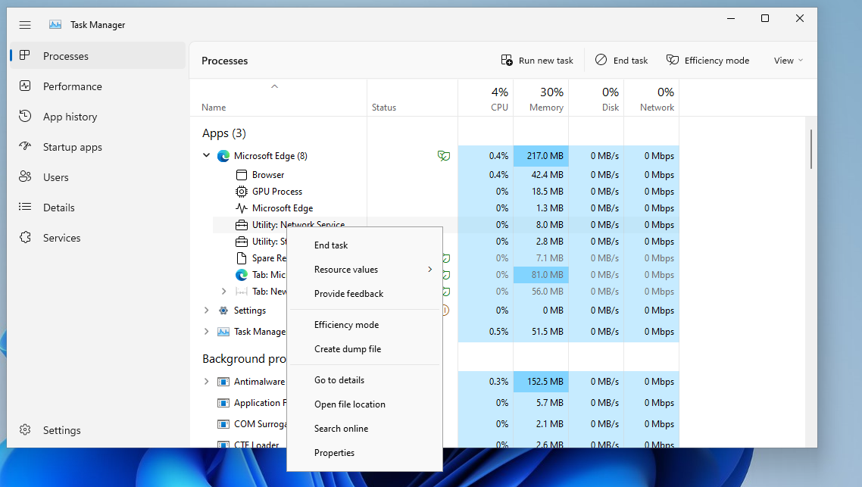
Task: Click the Users sidebar icon
Action: click(25, 176)
